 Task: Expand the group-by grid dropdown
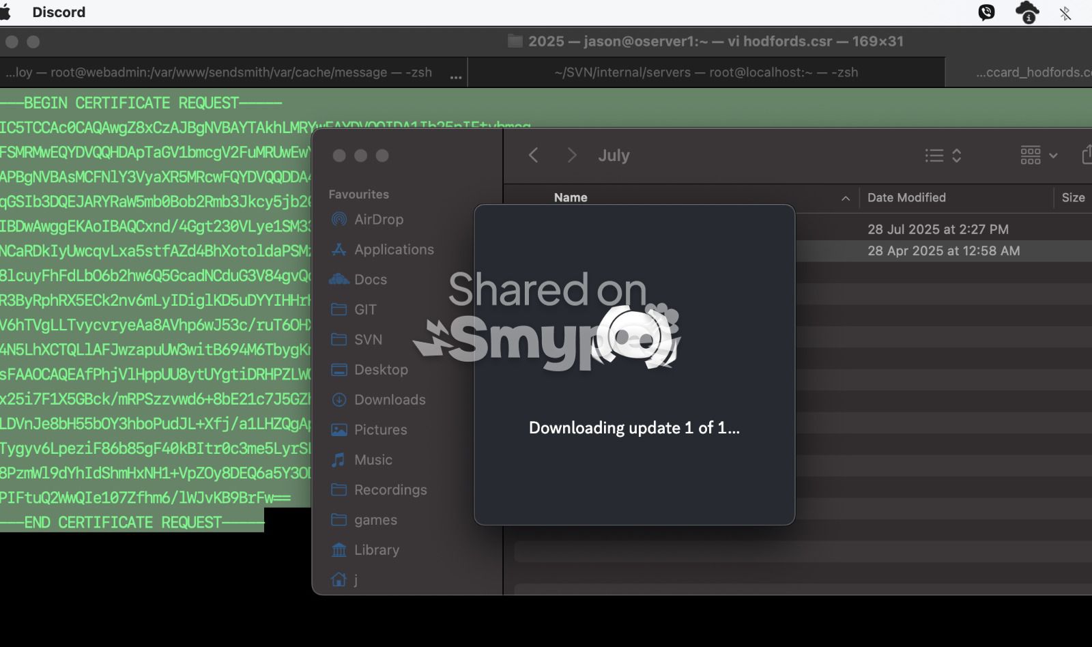pyautogui.click(x=1039, y=156)
